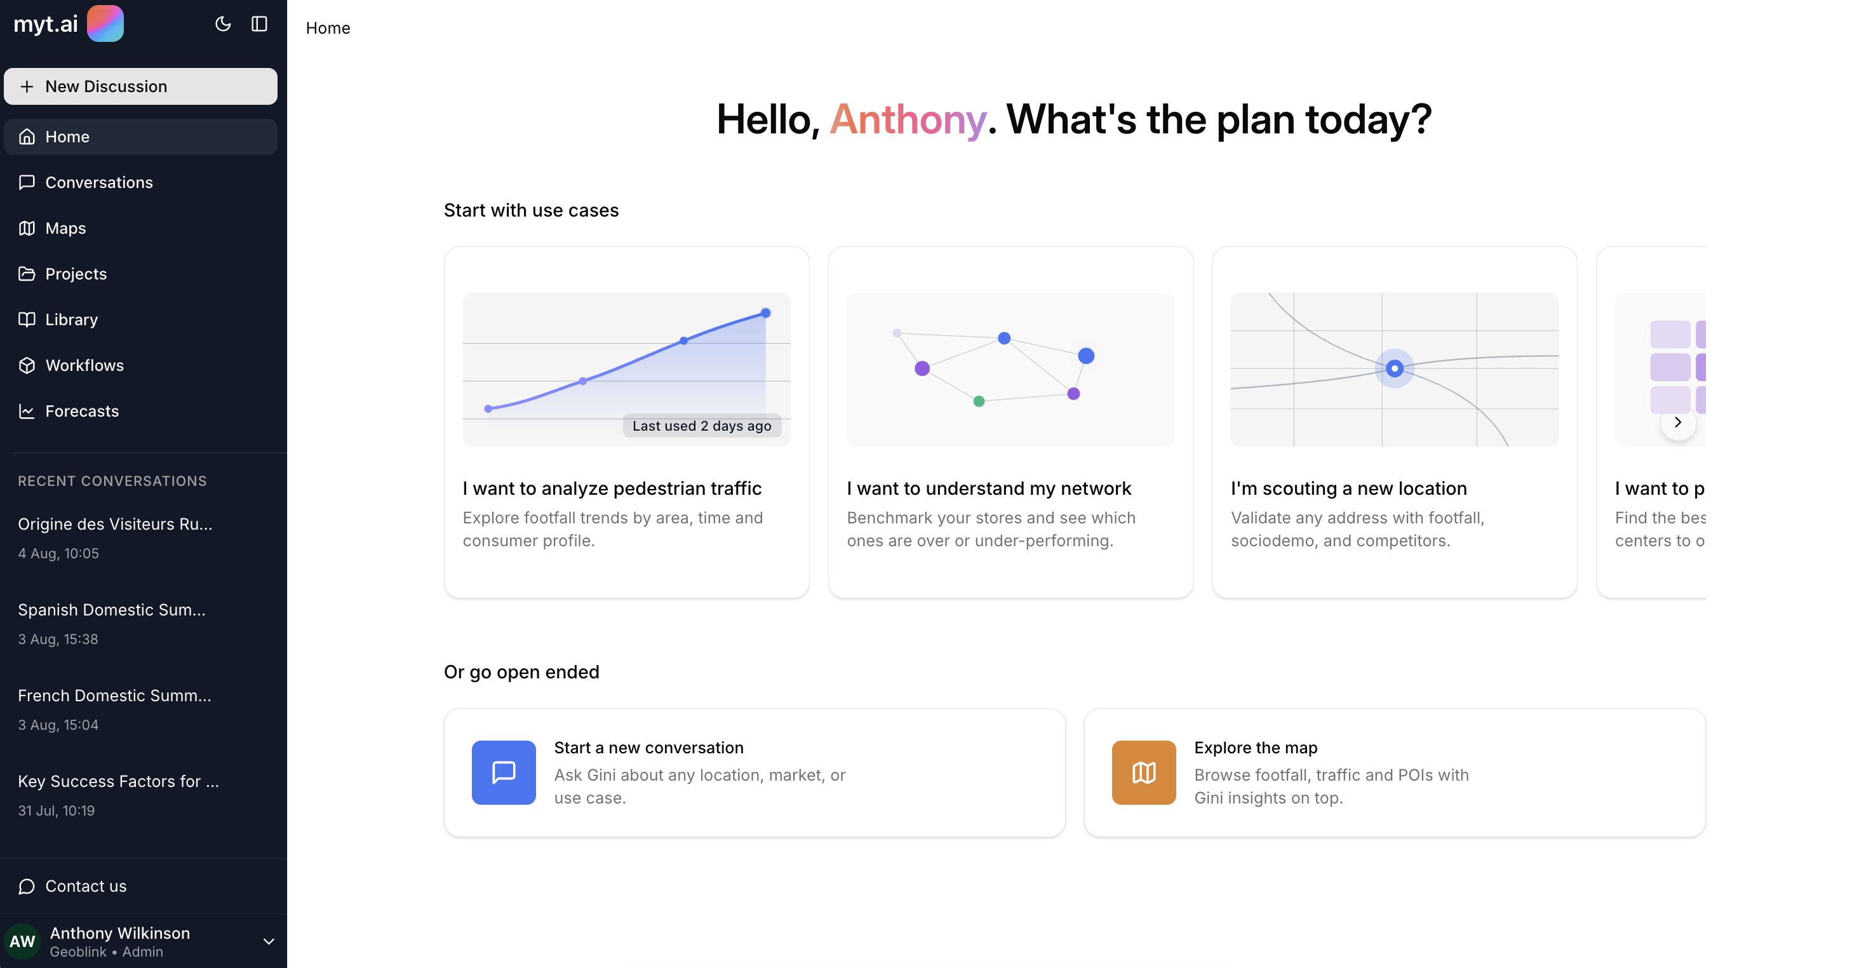The image size is (1852, 968).
Task: Collapse the sidebar using the panel icon
Action: [260, 24]
